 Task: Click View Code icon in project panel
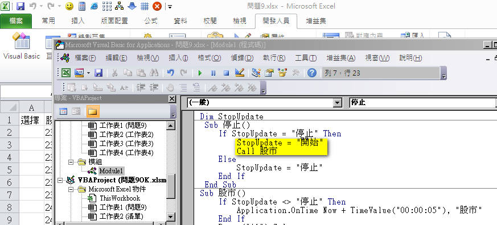pos(63,111)
